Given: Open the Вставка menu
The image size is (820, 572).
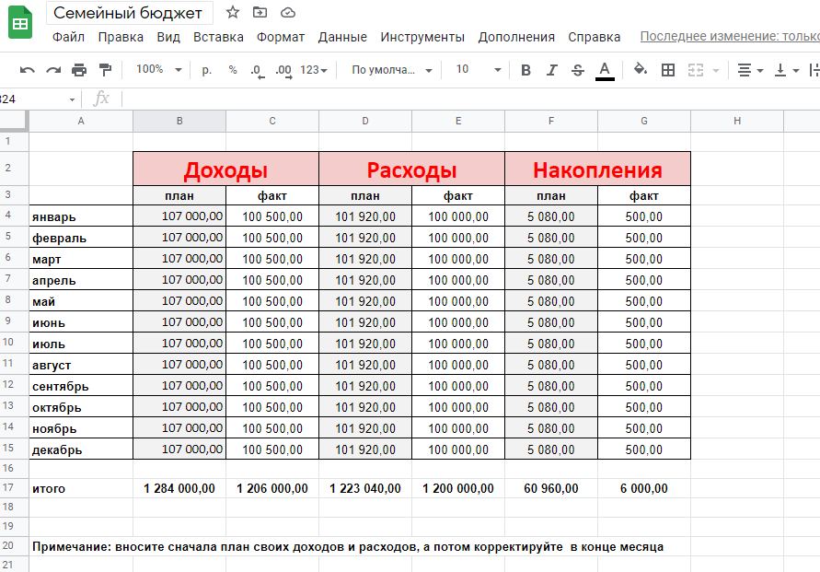Looking at the screenshot, I should [x=218, y=37].
